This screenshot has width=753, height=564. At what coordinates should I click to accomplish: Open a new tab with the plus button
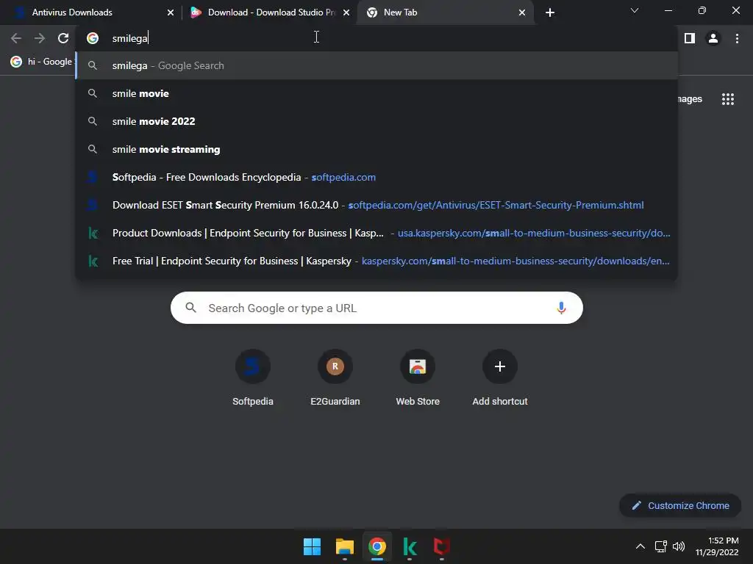[550, 12]
